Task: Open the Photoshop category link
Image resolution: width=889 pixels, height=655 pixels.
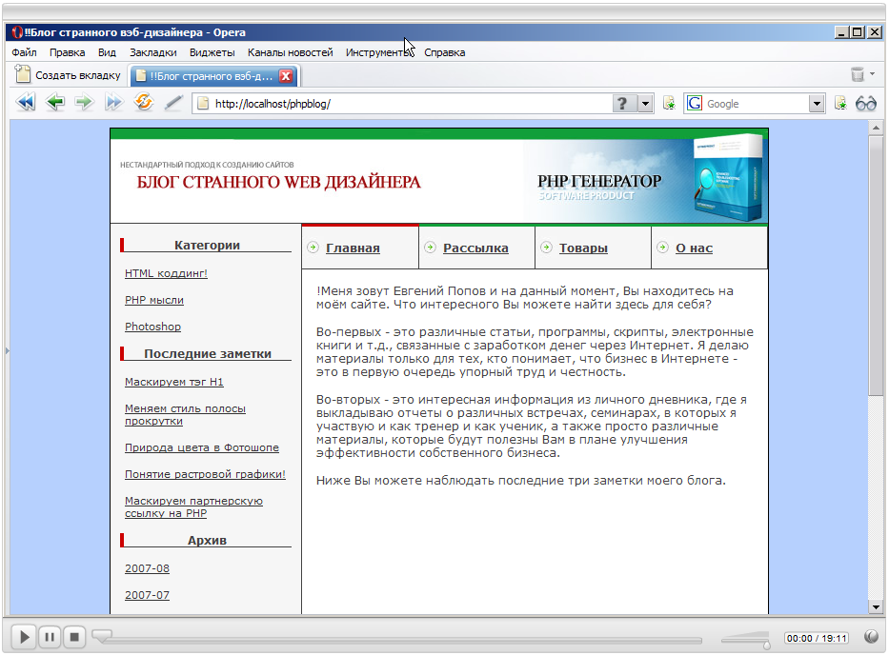Action: (152, 327)
